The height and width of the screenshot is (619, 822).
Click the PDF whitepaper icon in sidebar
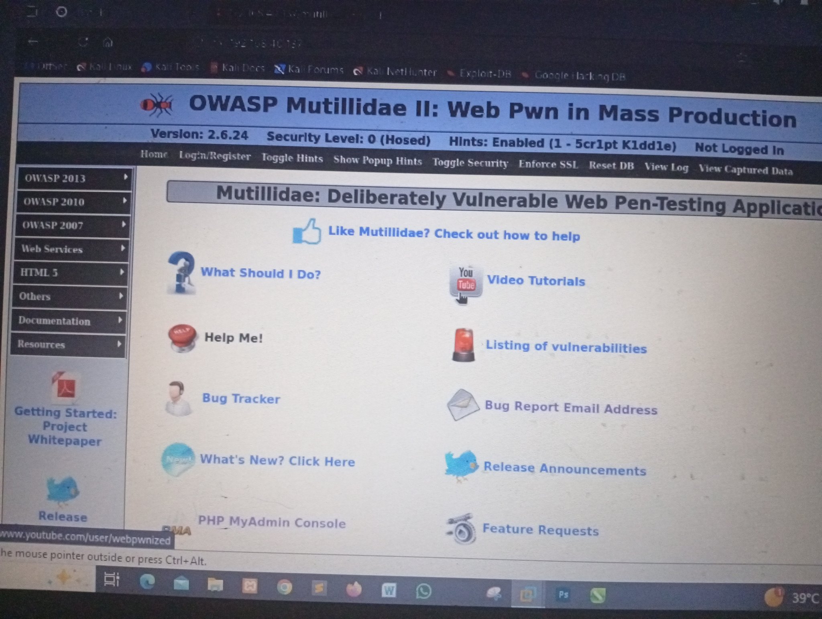coord(65,386)
